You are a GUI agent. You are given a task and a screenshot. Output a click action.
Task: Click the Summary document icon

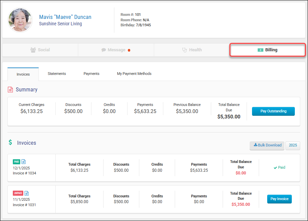[x=10, y=89]
